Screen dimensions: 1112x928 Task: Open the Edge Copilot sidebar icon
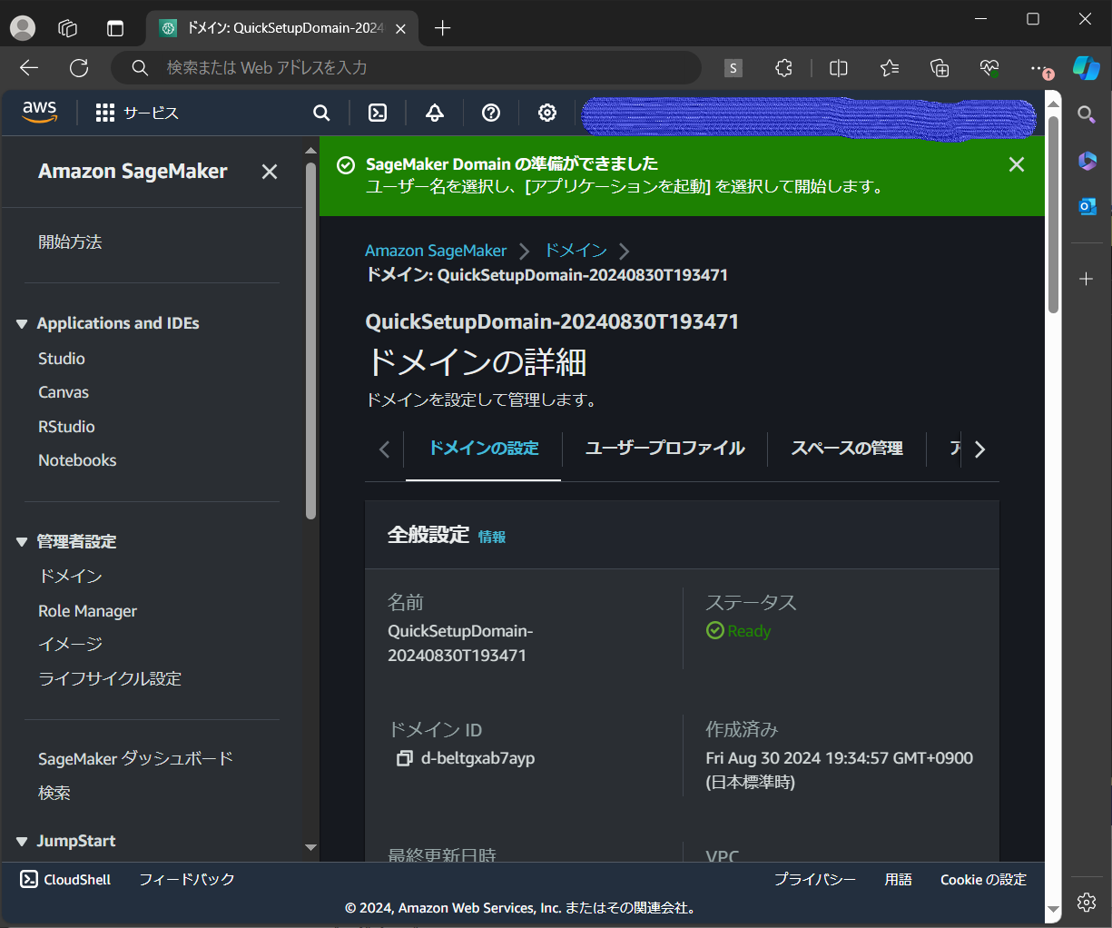pos(1086,67)
